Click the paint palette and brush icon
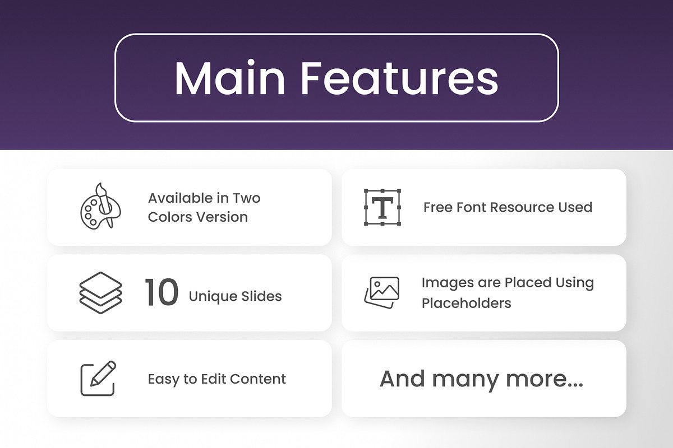The height and width of the screenshot is (448, 673). coord(100,206)
